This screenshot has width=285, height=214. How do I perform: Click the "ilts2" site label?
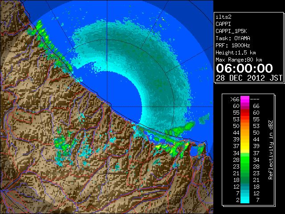(x=224, y=17)
